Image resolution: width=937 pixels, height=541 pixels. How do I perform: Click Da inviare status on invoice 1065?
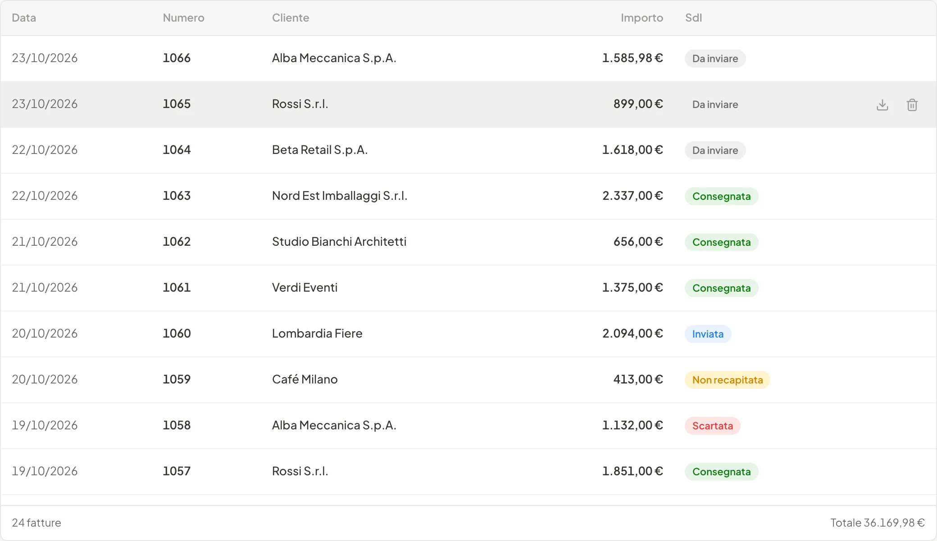715,104
